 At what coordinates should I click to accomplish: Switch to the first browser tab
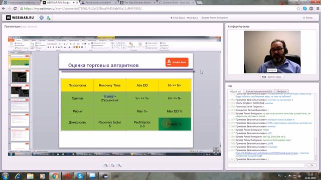click(21, 2)
